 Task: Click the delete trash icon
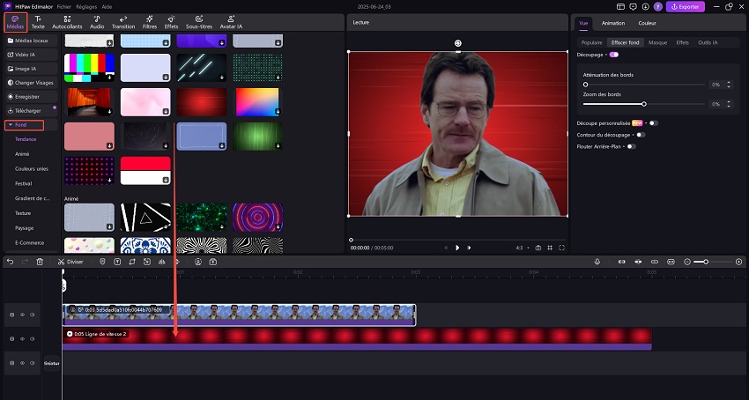[x=40, y=262]
